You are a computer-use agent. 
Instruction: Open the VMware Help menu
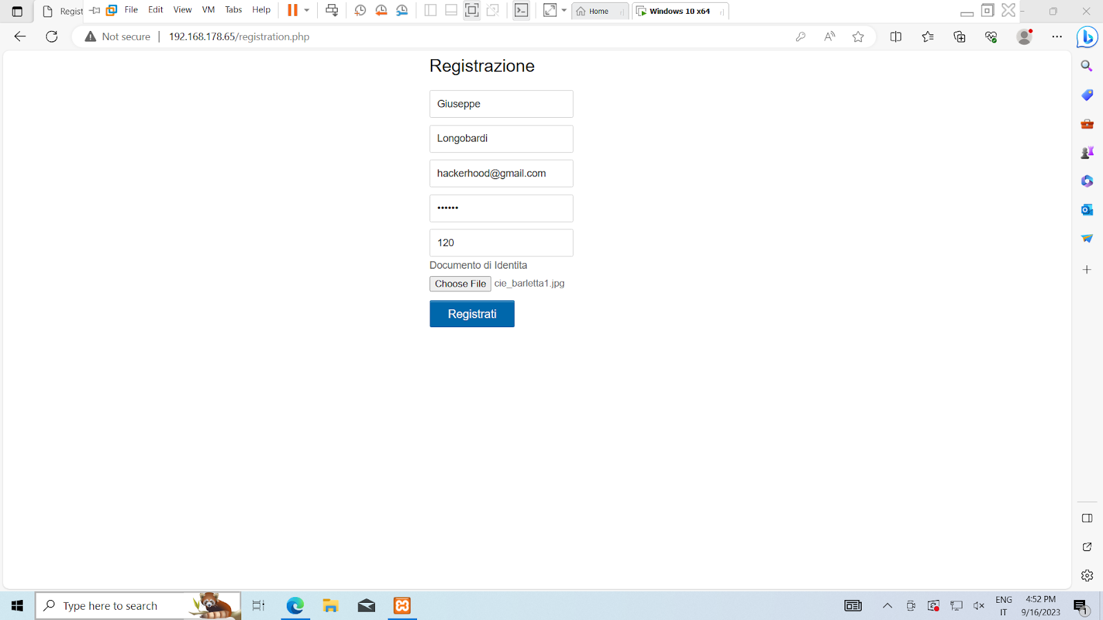click(261, 10)
